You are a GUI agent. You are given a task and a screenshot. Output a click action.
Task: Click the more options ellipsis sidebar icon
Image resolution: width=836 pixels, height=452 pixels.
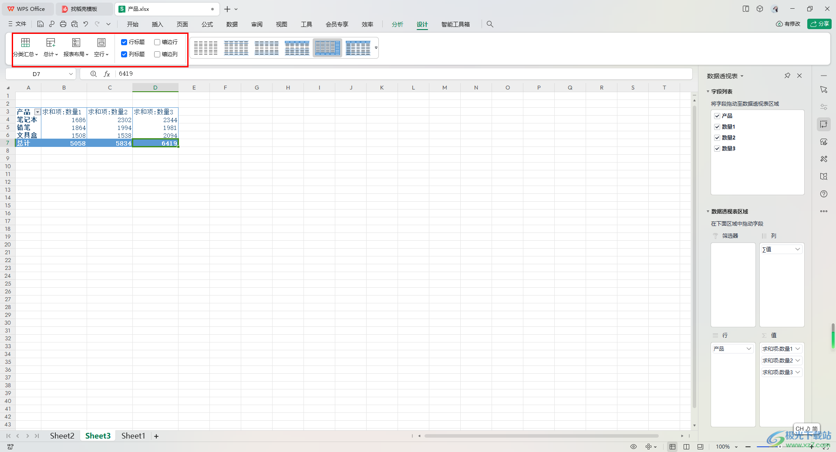824,211
